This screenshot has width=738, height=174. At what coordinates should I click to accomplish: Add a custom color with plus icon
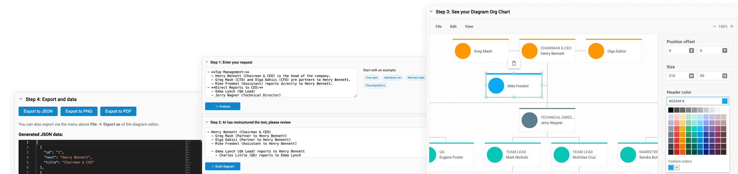pos(677,168)
